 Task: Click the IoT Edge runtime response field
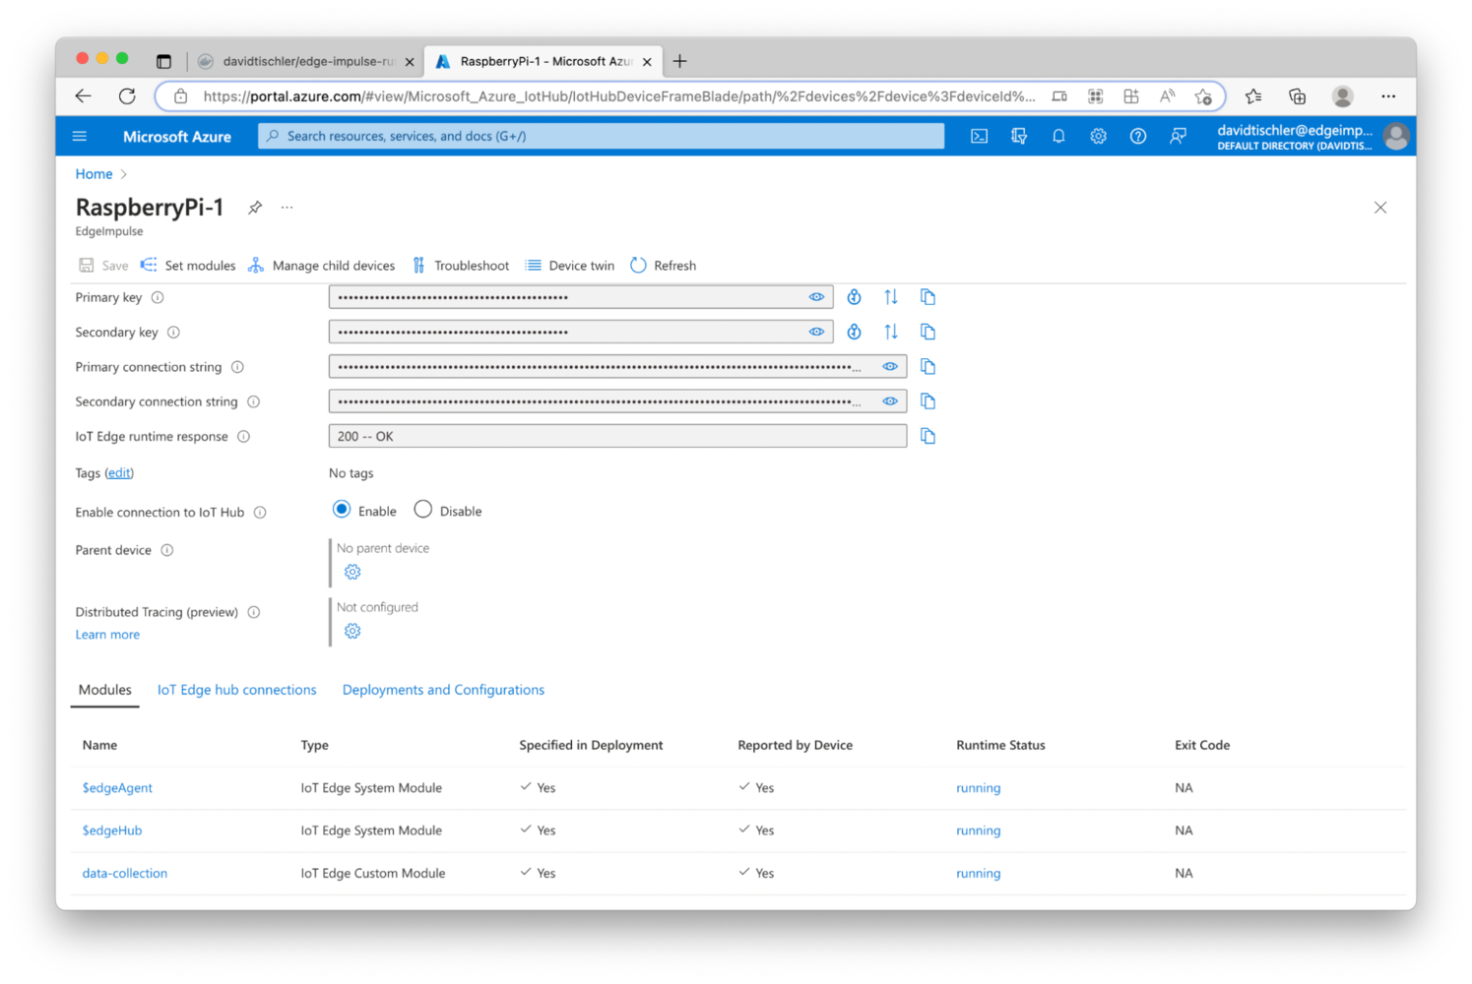(617, 436)
